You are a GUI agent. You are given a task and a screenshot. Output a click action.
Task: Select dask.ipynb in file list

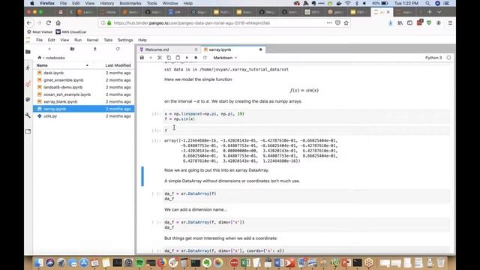pos(83,73)
